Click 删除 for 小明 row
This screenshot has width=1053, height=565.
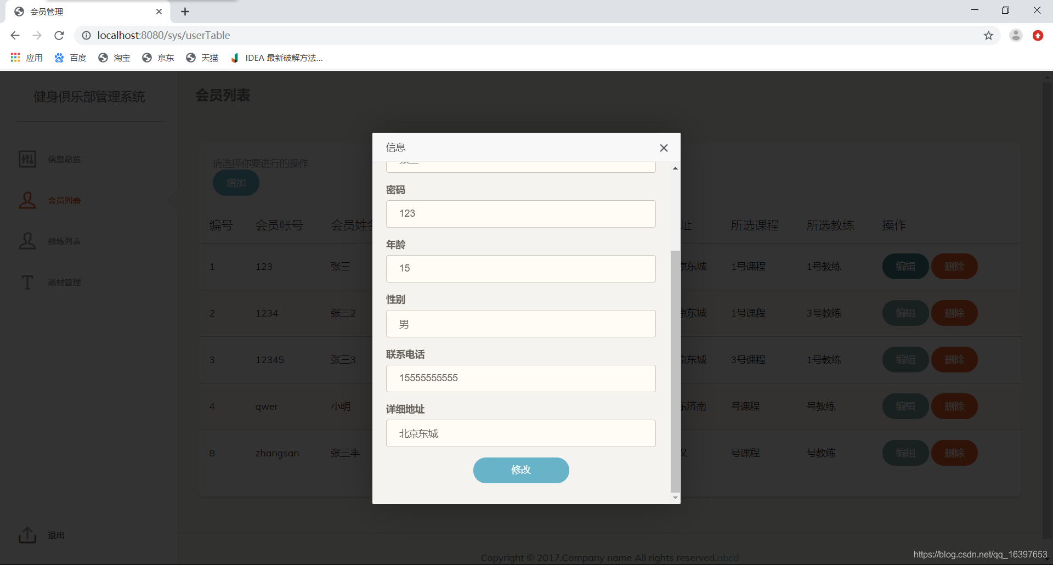[x=954, y=406]
